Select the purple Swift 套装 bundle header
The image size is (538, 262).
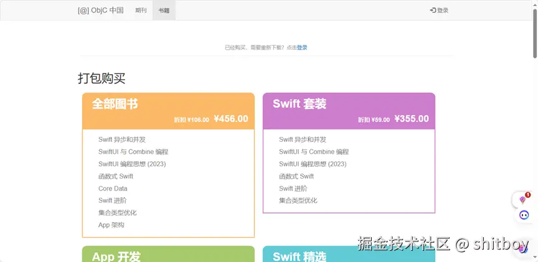coord(349,111)
